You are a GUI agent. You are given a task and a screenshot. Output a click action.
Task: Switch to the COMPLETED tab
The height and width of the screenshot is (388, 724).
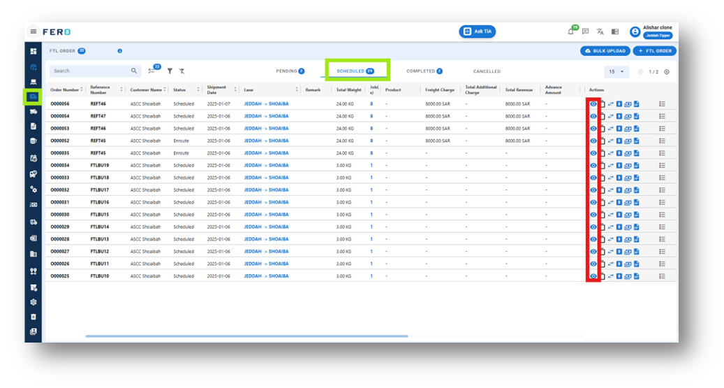click(x=424, y=71)
